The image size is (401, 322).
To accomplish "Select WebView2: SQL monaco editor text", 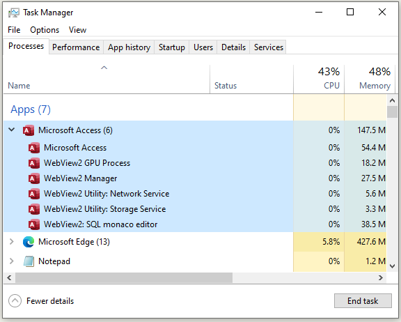I will (x=100, y=224).
